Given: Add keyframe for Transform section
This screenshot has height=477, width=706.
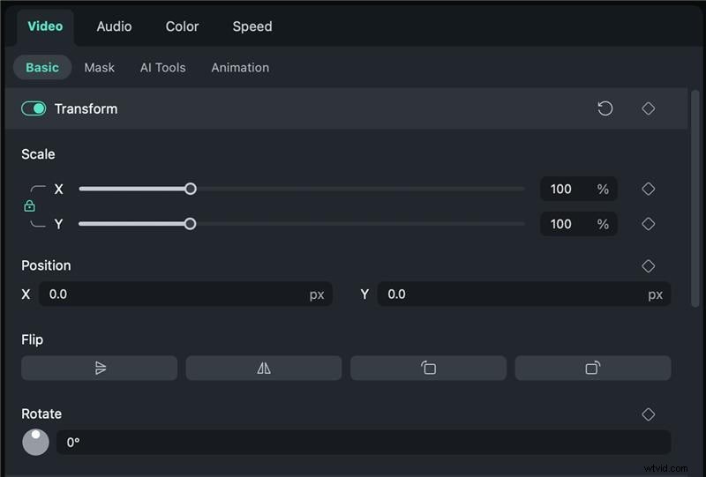Looking at the screenshot, I should tap(648, 108).
